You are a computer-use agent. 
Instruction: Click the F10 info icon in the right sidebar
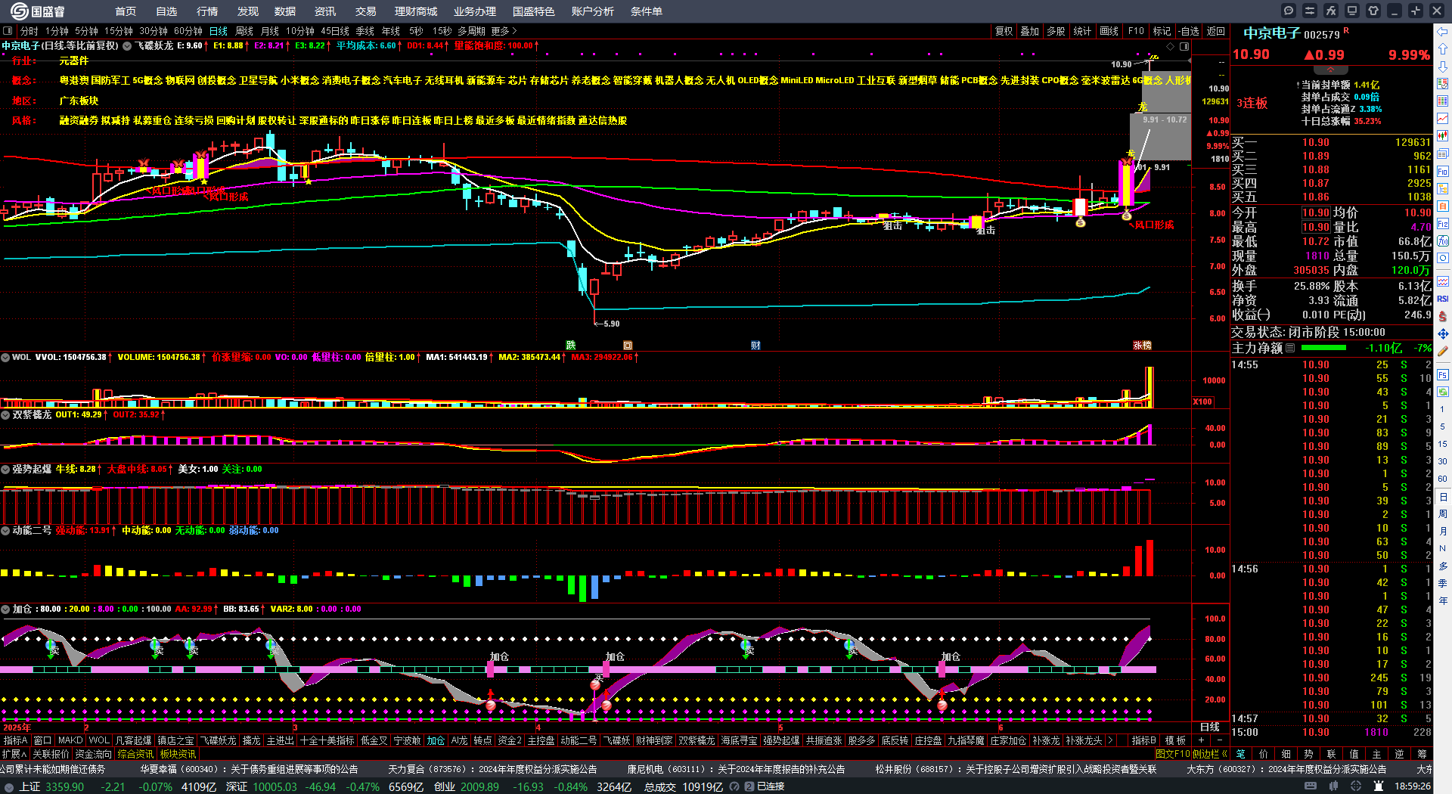1443,172
